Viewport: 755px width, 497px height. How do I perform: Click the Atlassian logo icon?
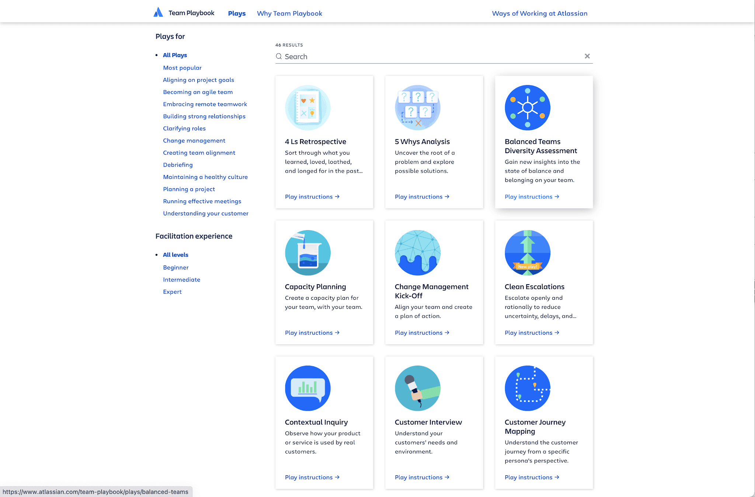tap(158, 13)
